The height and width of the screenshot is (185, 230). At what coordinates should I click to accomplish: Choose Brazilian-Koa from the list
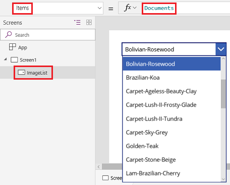171,78
